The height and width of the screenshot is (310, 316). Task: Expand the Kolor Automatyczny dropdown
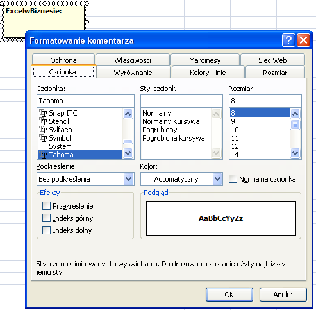coord(217,179)
